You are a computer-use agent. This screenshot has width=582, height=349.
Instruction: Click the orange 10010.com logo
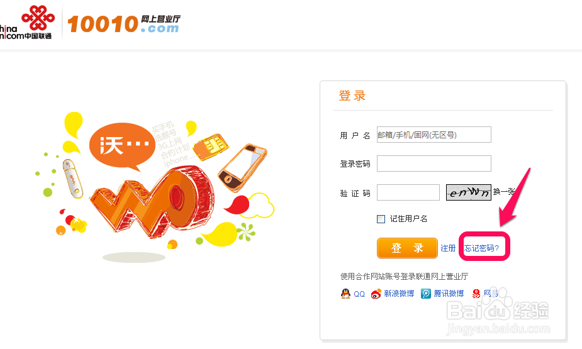pyautogui.click(x=123, y=24)
